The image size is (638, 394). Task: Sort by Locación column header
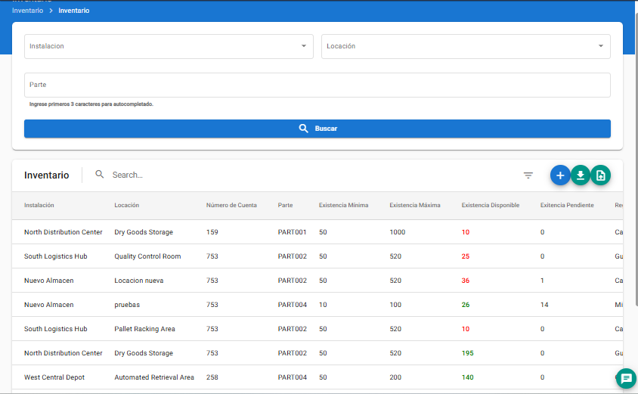click(x=126, y=205)
